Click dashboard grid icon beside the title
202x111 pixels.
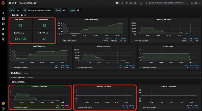[10, 3]
